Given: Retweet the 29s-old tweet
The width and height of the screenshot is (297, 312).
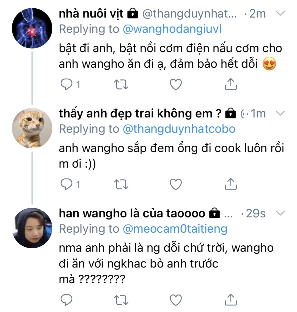Looking at the screenshot, I should tap(121, 300).
